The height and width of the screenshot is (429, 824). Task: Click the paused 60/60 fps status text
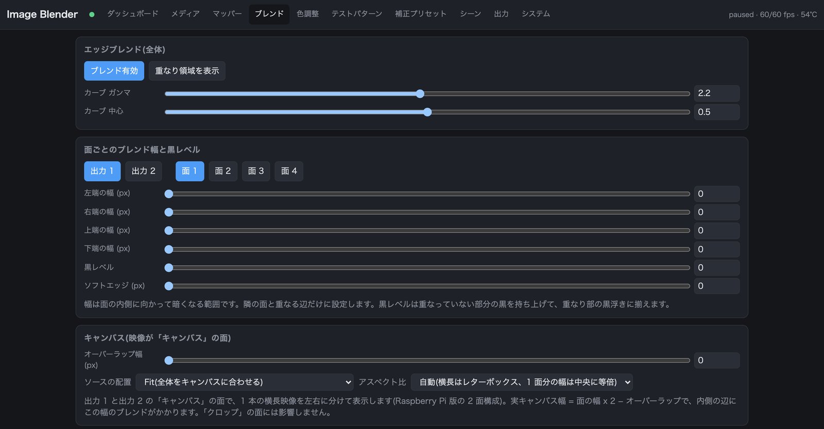(772, 14)
